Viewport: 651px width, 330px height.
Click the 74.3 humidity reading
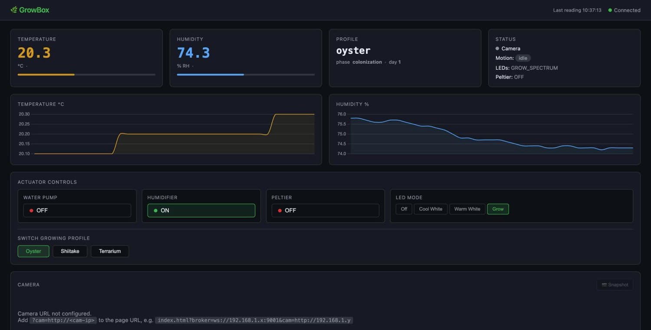pos(194,53)
